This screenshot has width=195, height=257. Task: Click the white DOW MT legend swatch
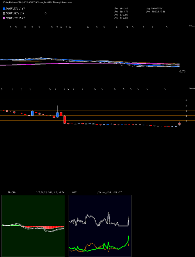[4, 14]
